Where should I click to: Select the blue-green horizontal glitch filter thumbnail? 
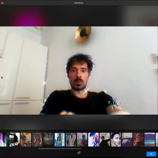tap(150, 140)
